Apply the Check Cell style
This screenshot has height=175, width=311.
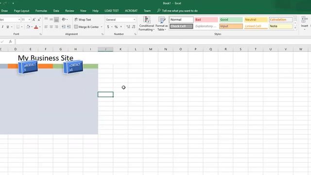pyautogui.click(x=181, y=26)
